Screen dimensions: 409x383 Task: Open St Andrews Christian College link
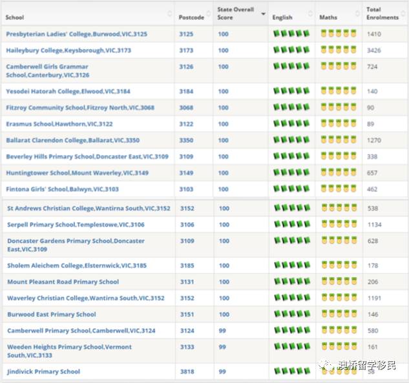89,209
